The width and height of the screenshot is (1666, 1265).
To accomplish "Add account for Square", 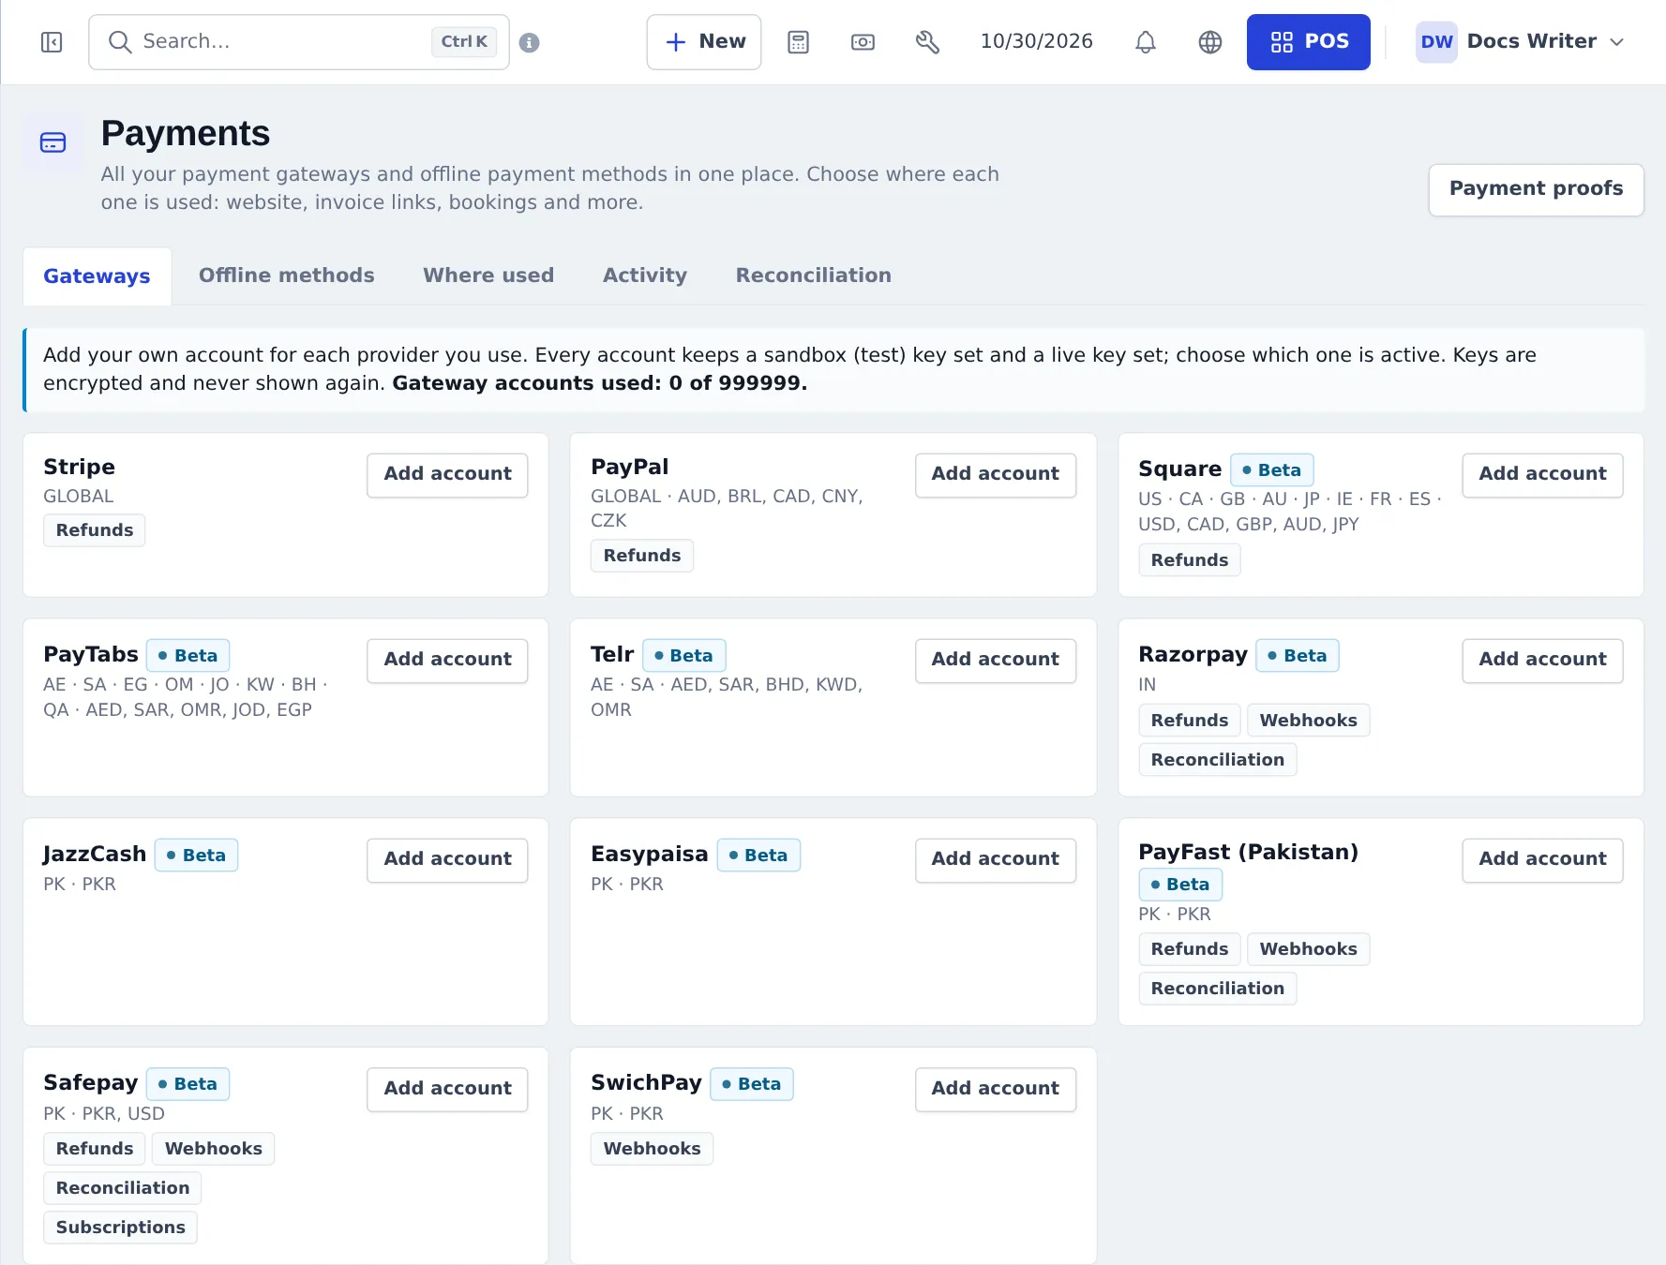I will coord(1542,474).
